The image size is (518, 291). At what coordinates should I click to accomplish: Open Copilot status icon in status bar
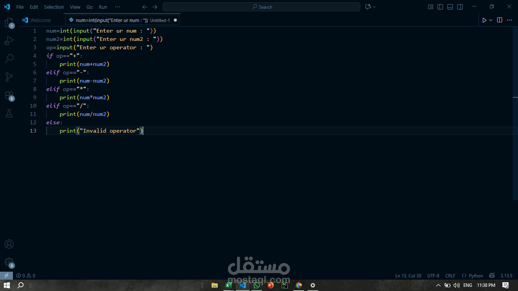click(492, 275)
